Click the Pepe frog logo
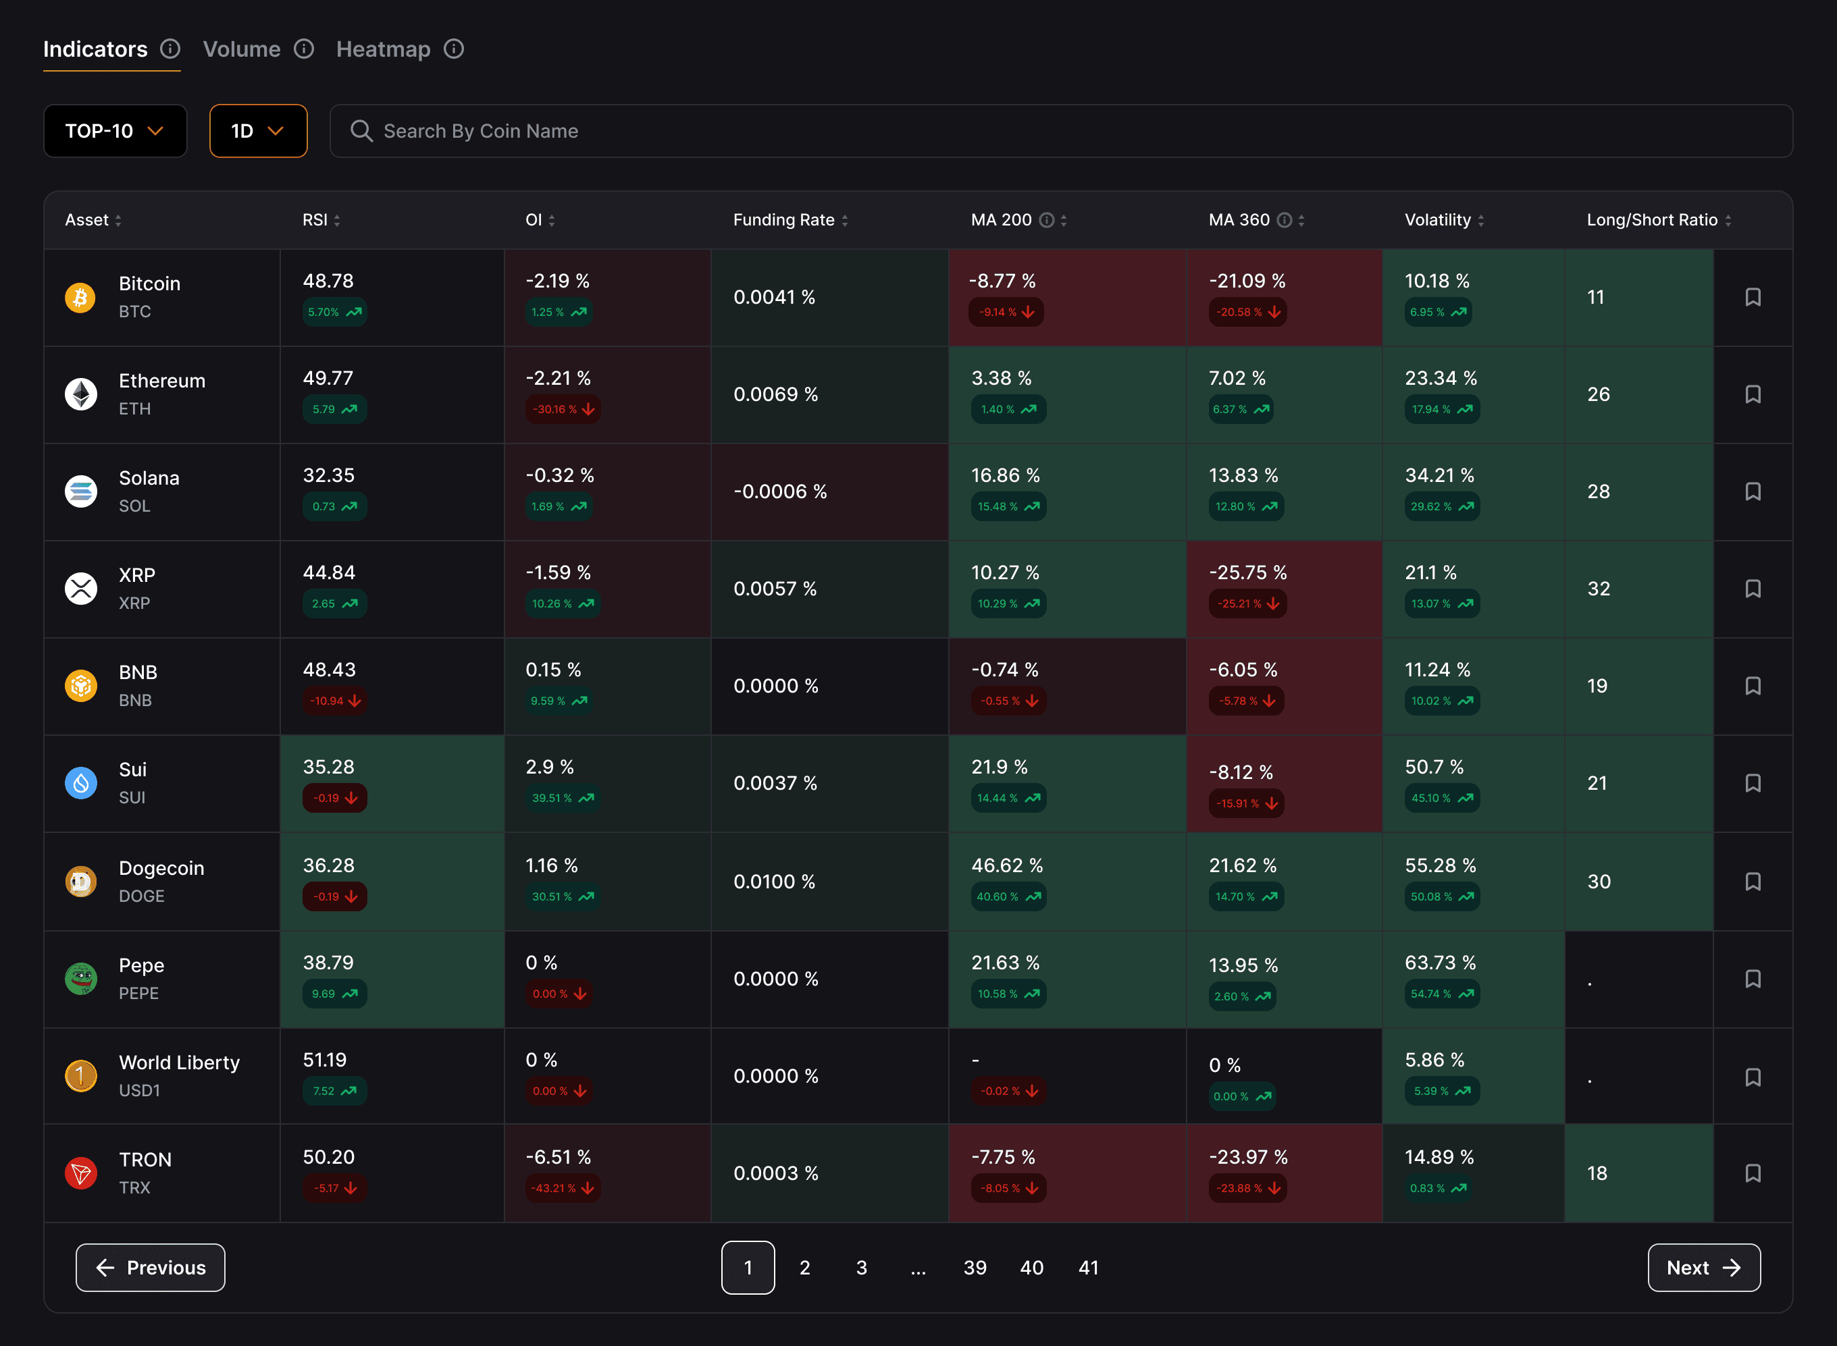The image size is (1837, 1346). coord(80,979)
